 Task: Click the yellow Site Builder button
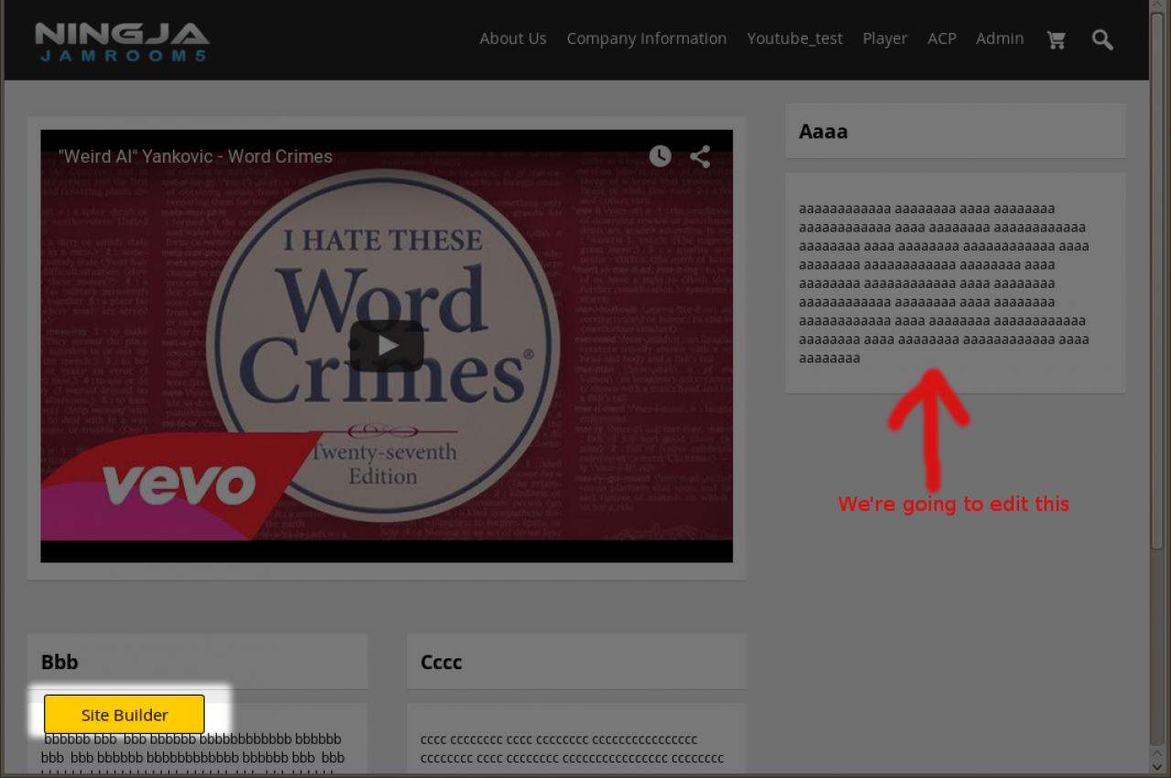coord(124,715)
